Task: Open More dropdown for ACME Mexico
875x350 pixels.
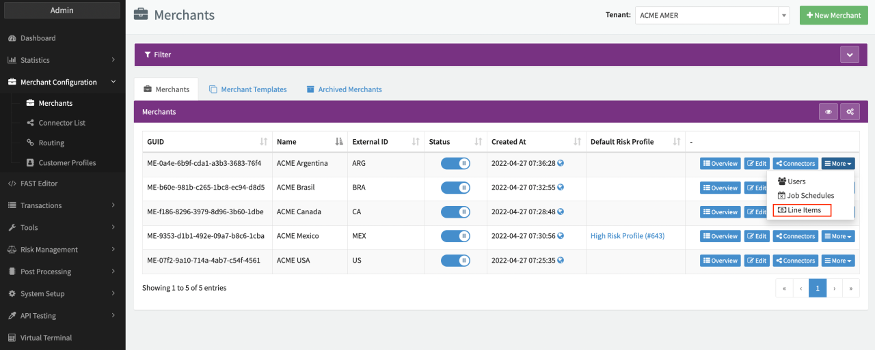Action: 838,236
